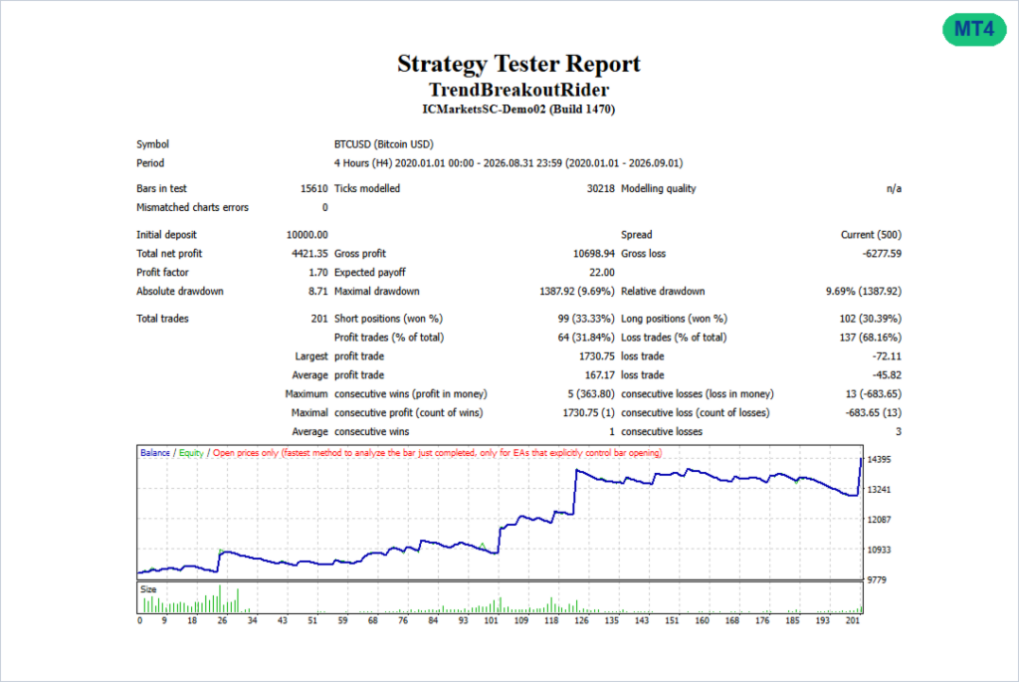Click Short positions value 99 (33.33%)
This screenshot has width=1019, height=682.
click(585, 319)
